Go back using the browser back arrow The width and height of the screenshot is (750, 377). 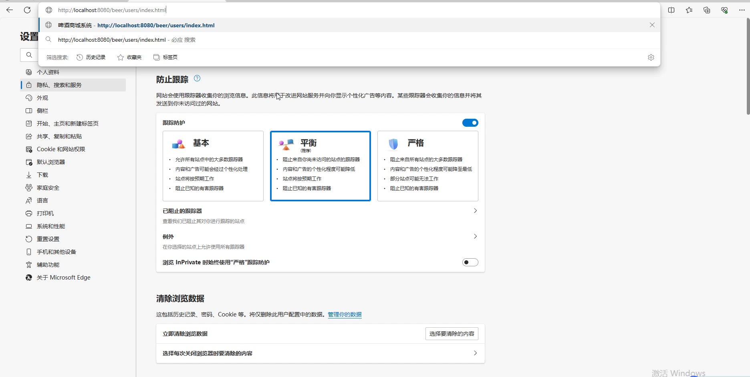[x=10, y=10]
